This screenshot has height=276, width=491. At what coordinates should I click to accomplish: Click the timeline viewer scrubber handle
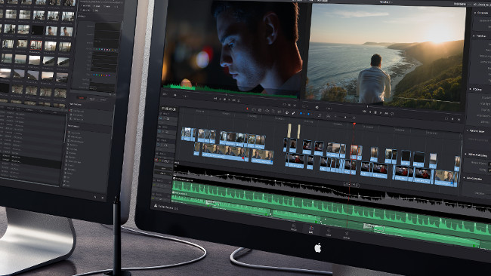coord(367,106)
